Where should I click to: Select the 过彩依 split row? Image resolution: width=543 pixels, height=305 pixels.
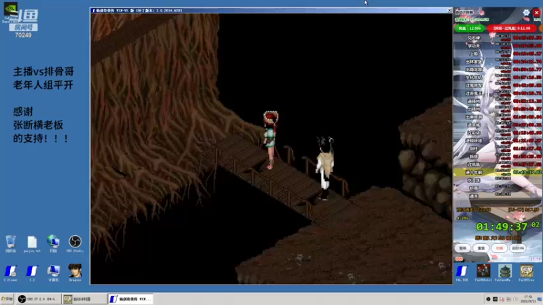[x=498, y=133]
